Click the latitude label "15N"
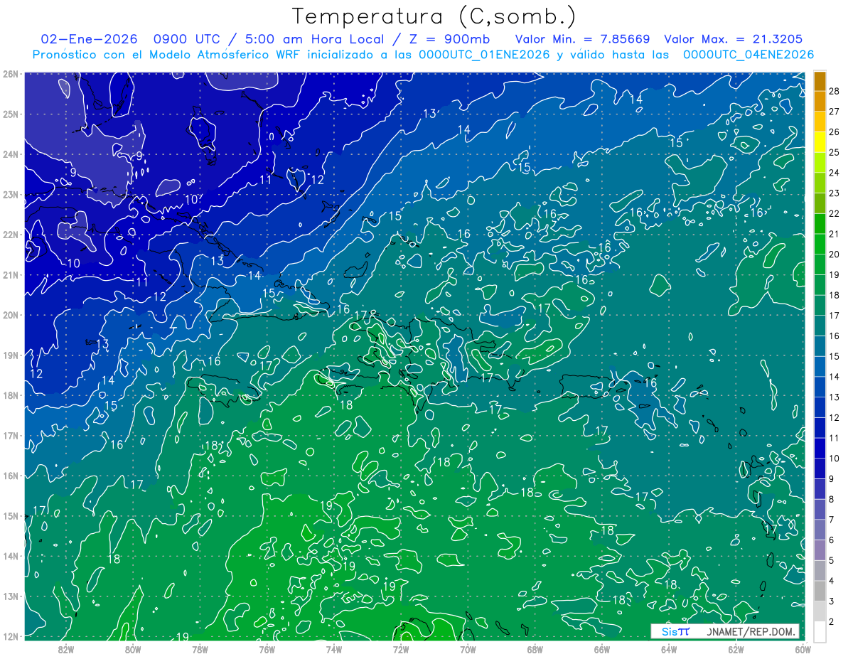Image resolution: width=853 pixels, height=659 pixels. 11,515
